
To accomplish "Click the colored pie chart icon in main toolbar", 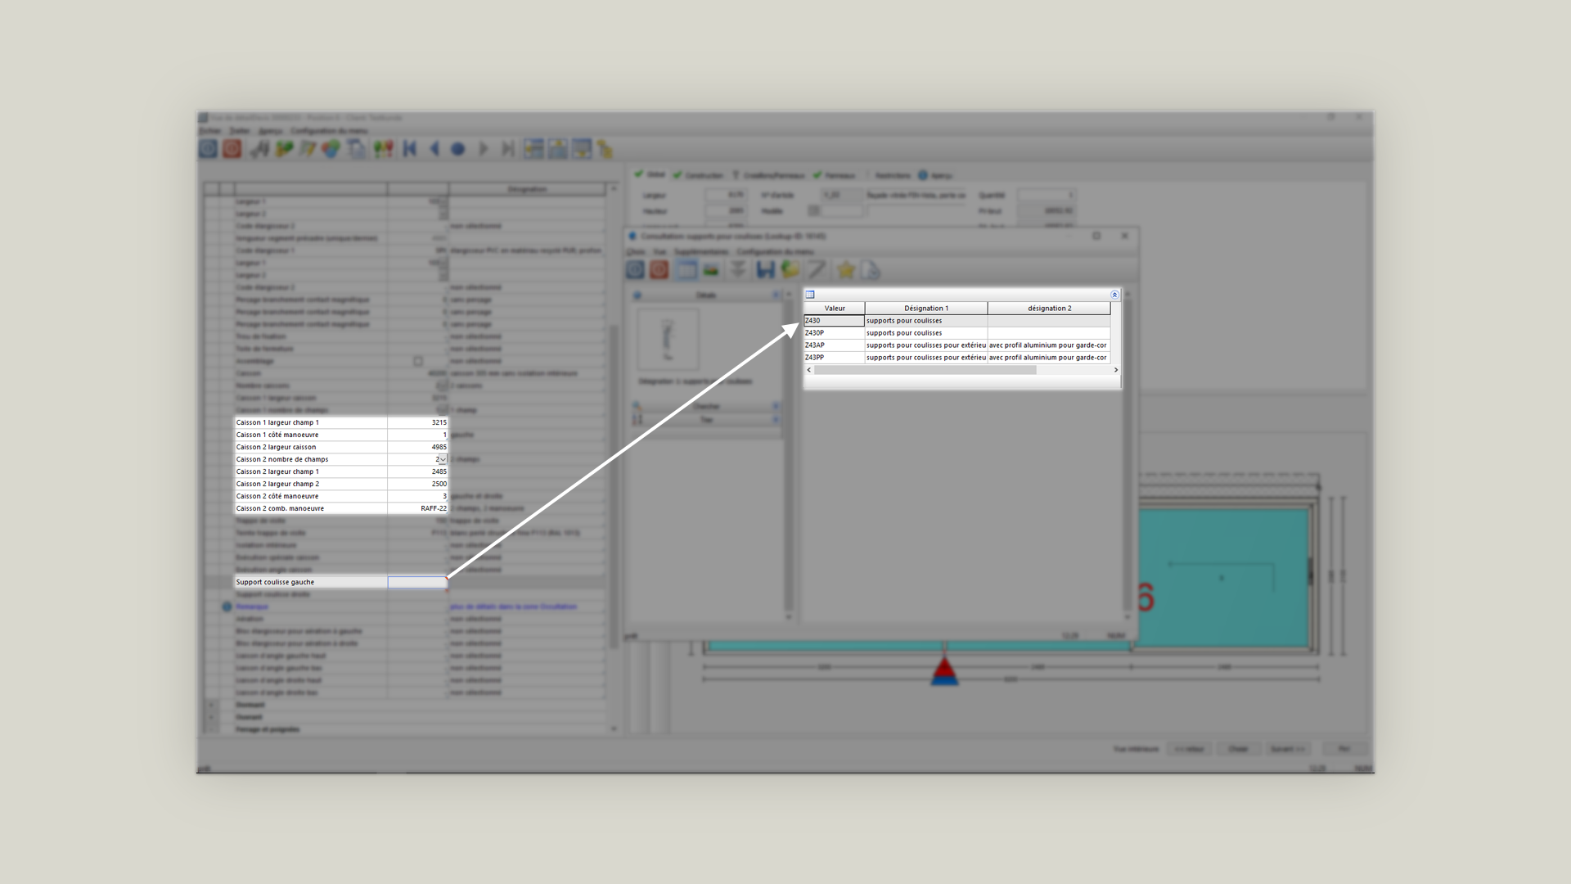I will tap(331, 149).
